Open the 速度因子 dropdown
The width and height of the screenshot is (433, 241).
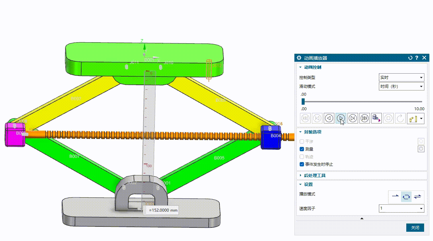pos(401,208)
